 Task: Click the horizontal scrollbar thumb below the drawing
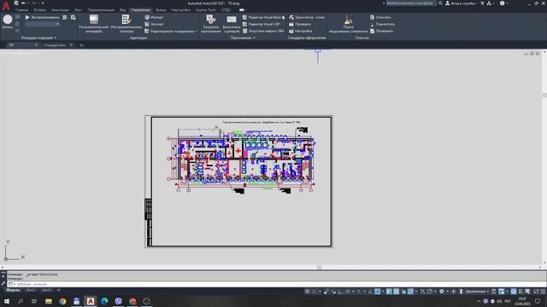click(x=319, y=267)
